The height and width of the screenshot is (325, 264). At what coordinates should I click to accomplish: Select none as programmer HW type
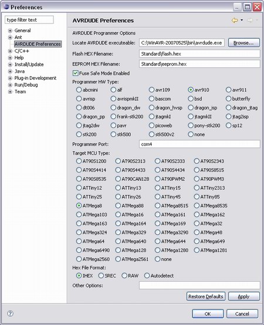pyautogui.click(x=191, y=134)
